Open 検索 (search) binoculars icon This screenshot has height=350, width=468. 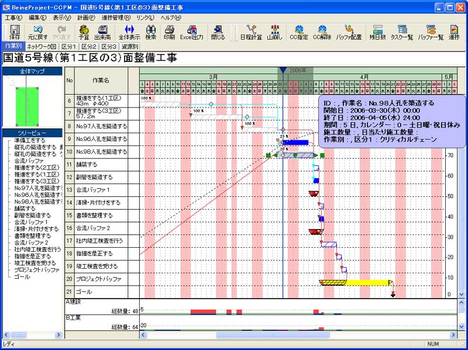point(150,32)
